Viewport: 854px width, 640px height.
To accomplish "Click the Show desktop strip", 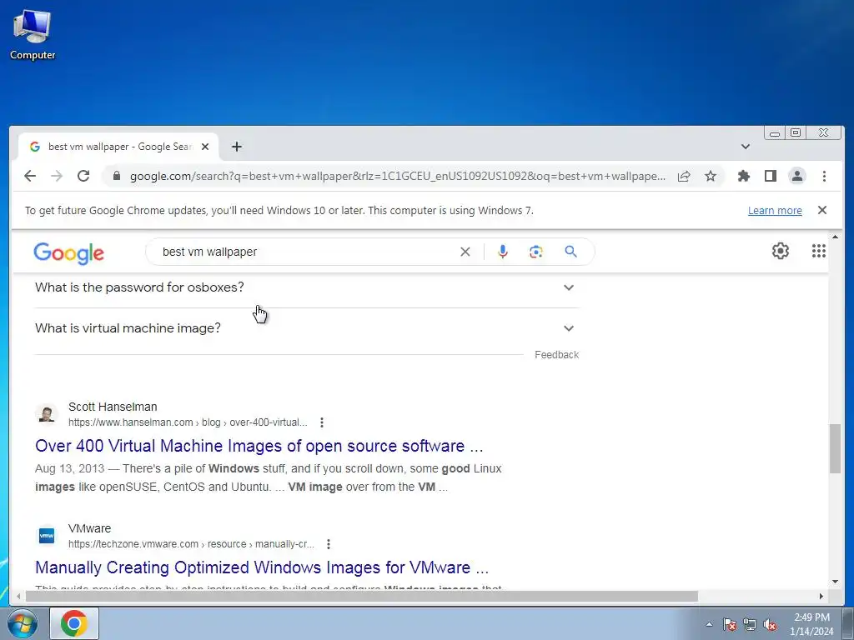I will coord(848,623).
